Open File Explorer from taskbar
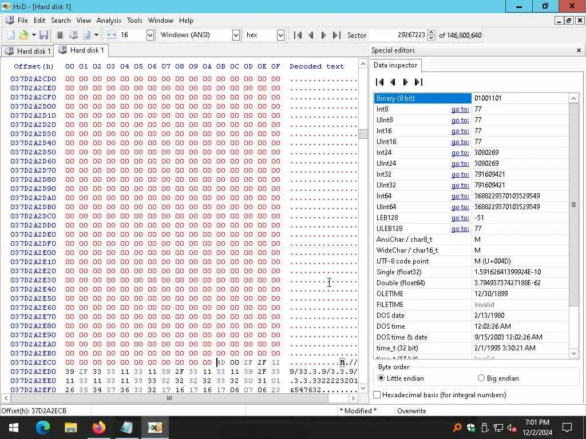This screenshot has height=439, width=586. (x=70, y=428)
